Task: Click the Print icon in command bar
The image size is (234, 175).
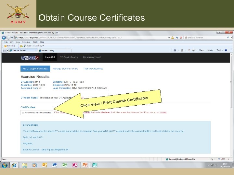Action: pos(193,50)
